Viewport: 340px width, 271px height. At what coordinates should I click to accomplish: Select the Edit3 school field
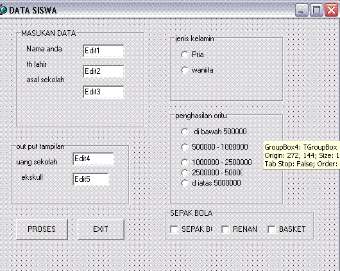point(103,92)
